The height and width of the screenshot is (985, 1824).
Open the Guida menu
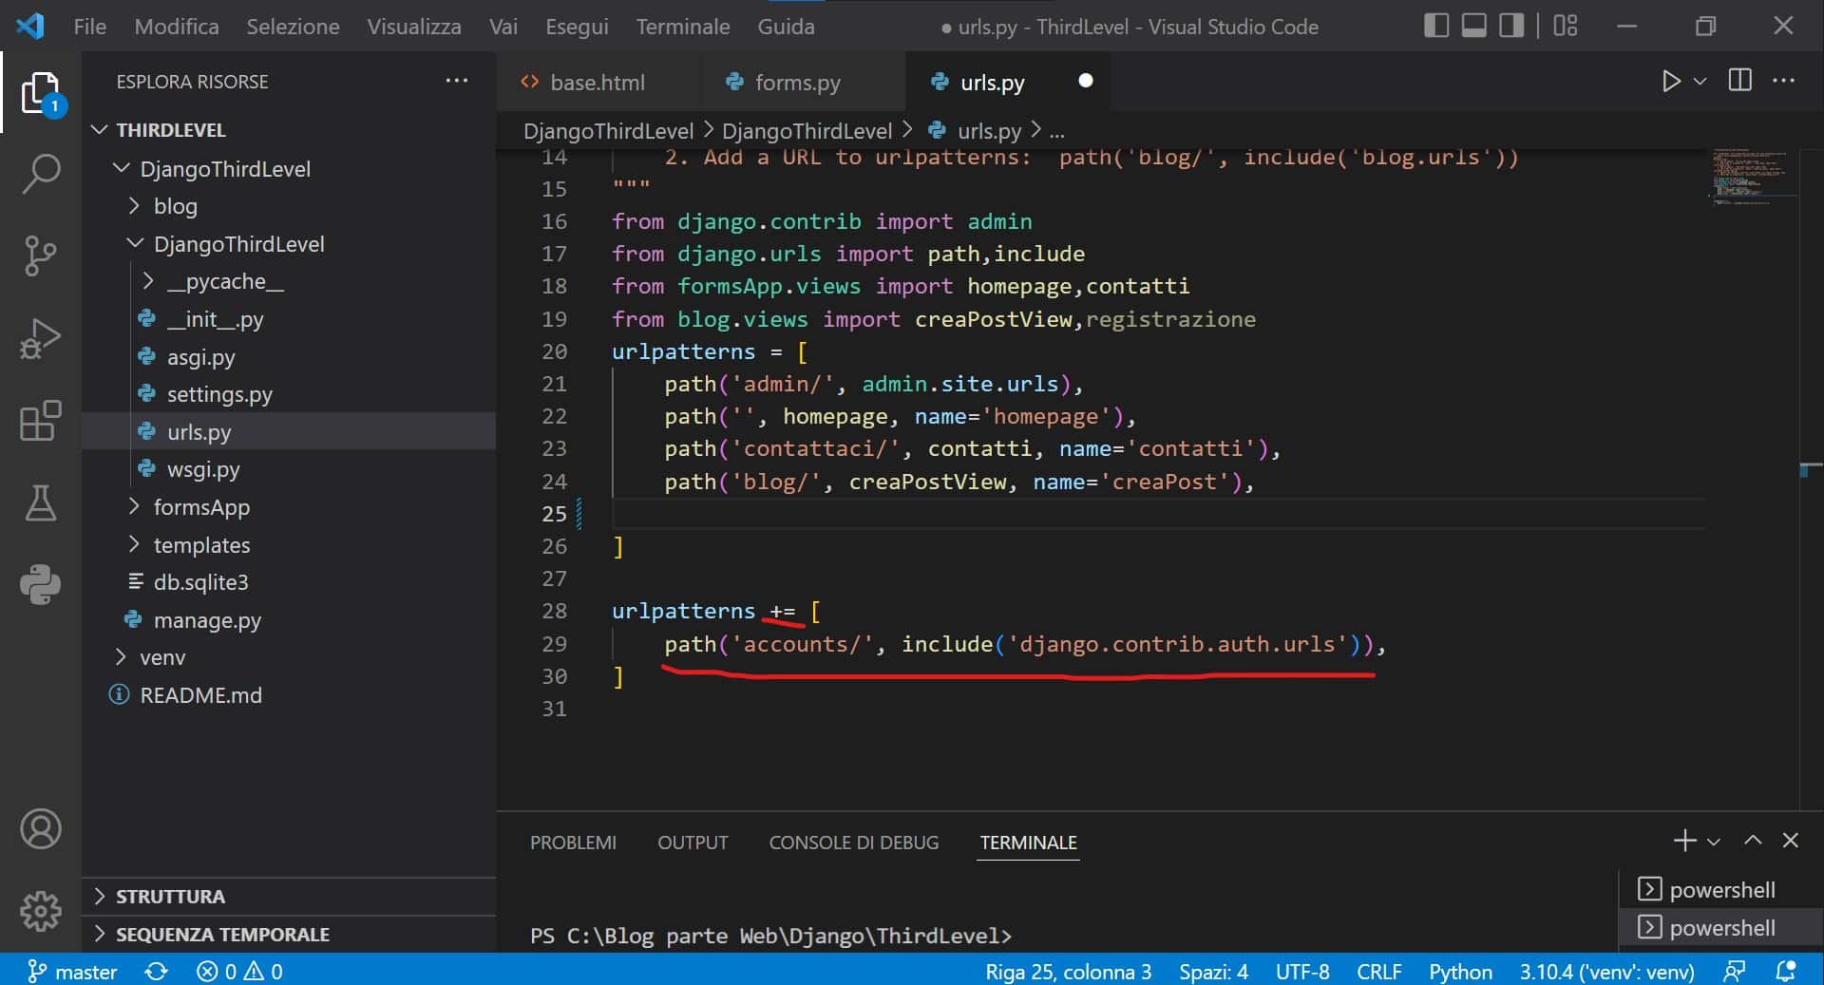pos(786,27)
